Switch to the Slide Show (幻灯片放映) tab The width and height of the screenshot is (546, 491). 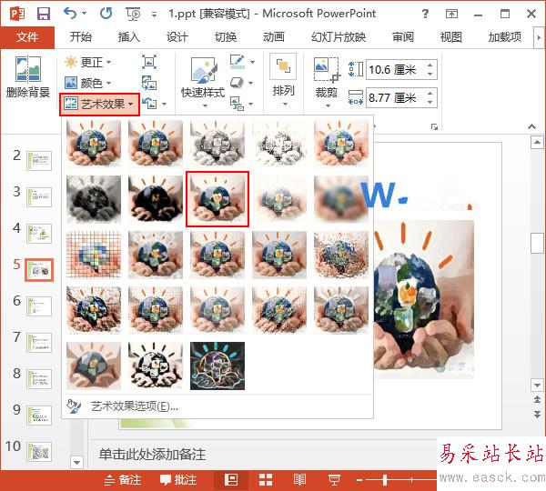[x=339, y=37]
